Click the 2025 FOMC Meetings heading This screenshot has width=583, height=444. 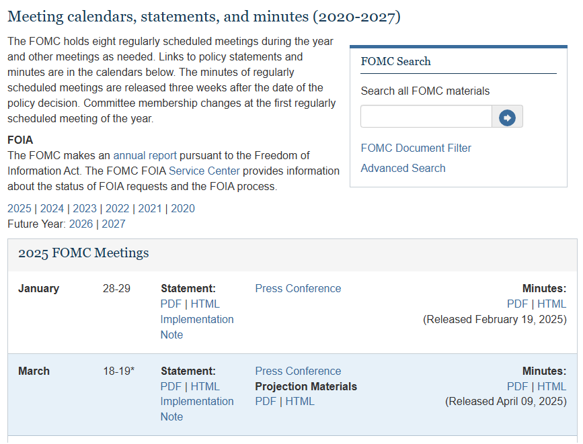tap(83, 253)
